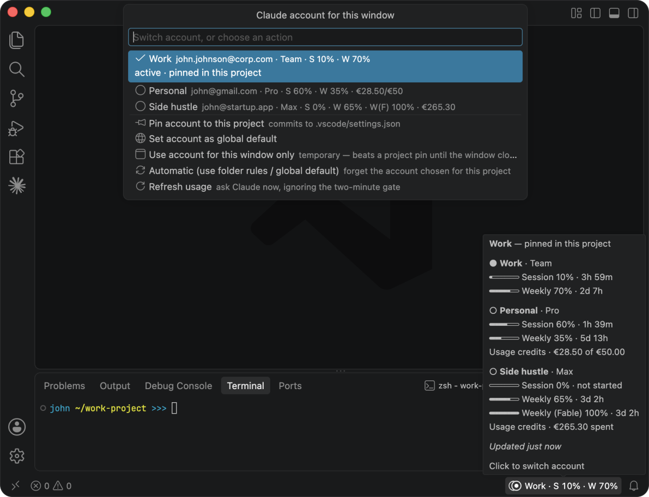Open the Extensions view
649x497 pixels.
pos(16,157)
